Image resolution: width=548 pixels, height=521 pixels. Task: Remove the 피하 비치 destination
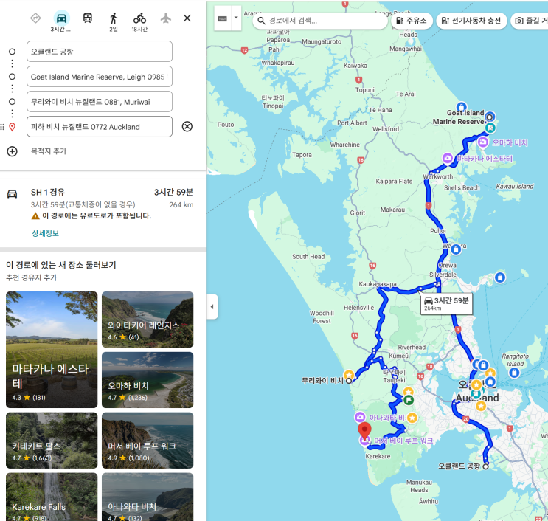[187, 126]
